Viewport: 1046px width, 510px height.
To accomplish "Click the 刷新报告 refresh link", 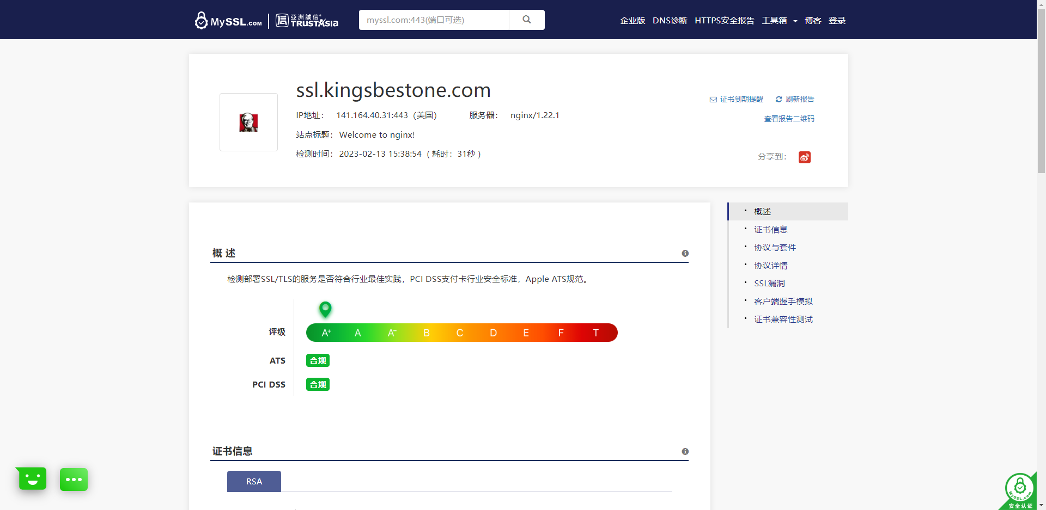I will pos(795,99).
